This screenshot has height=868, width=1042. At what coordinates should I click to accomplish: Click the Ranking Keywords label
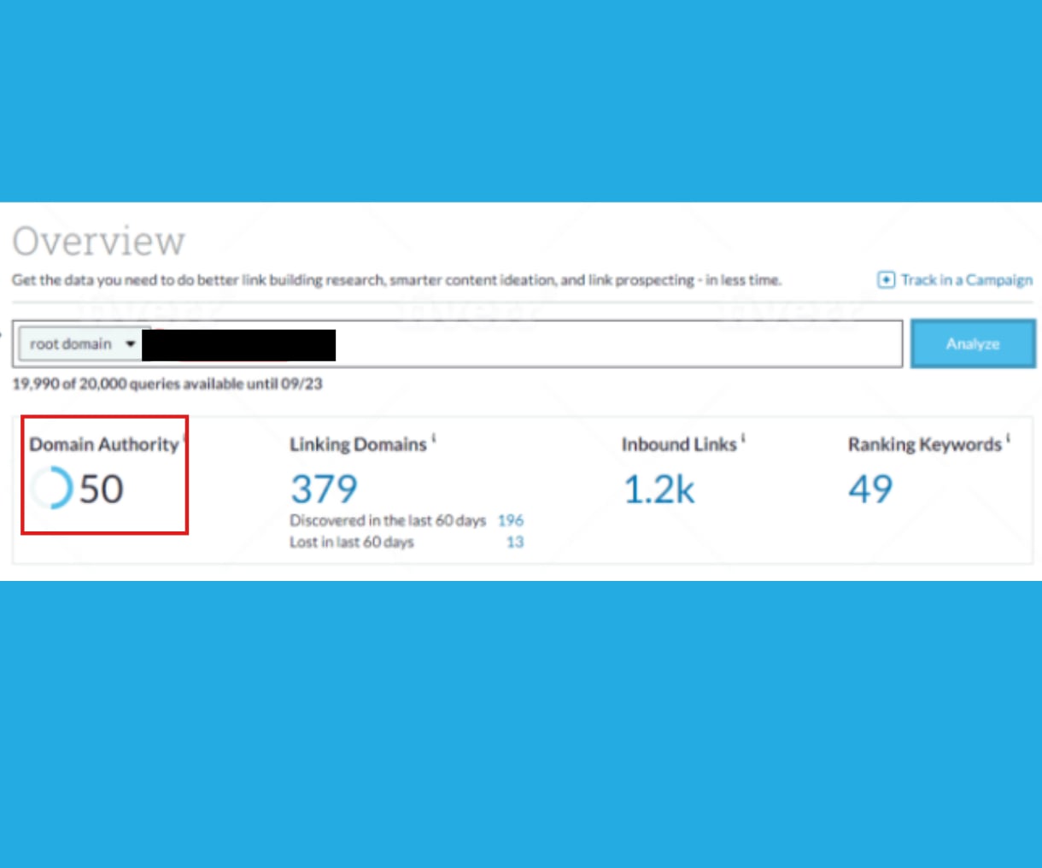click(x=925, y=444)
